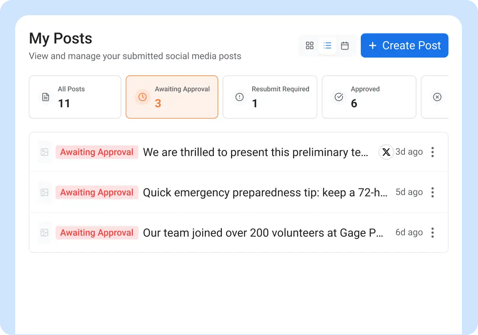Click image thumbnail of the preliminary post
Viewport: 478px width, 335px height.
[x=45, y=152]
